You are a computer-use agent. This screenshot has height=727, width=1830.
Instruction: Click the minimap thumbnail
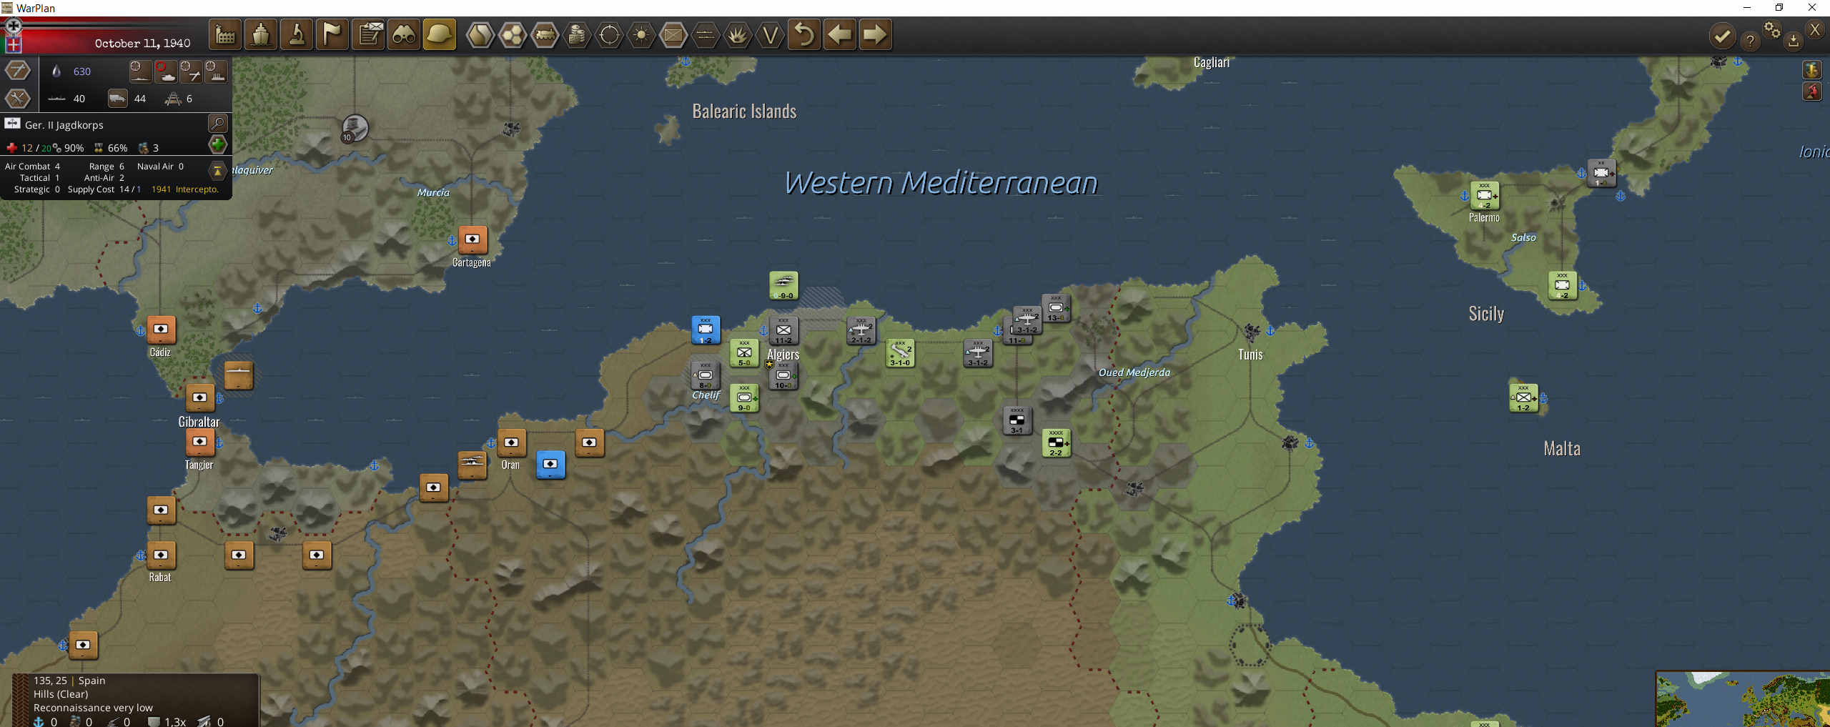coord(1743,698)
